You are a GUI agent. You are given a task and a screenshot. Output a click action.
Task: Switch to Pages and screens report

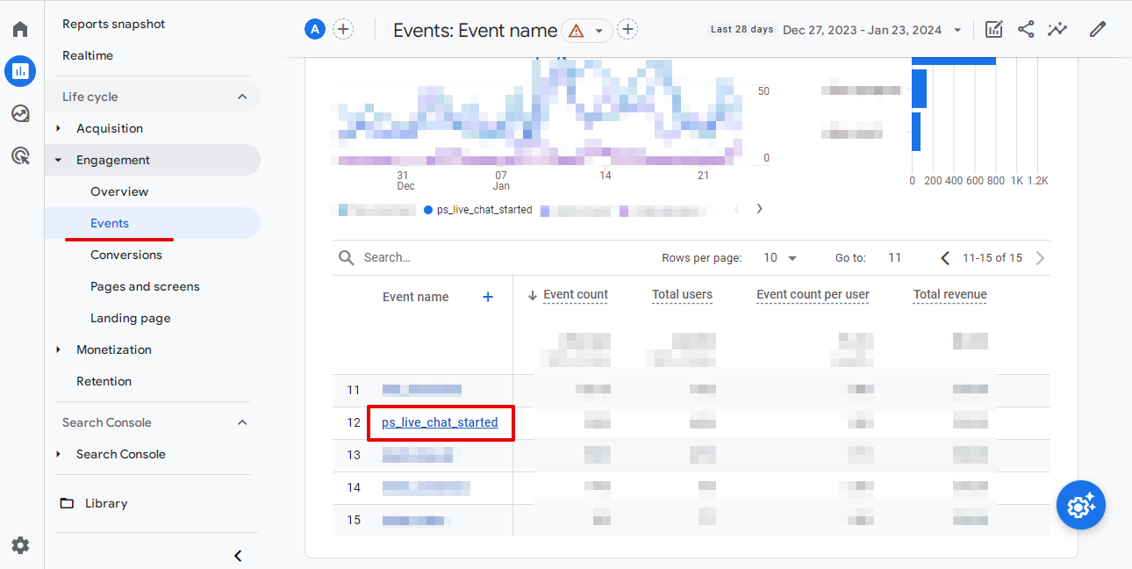click(145, 286)
